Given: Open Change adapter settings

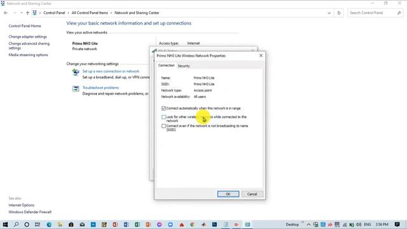Looking at the screenshot, I should (28, 37).
